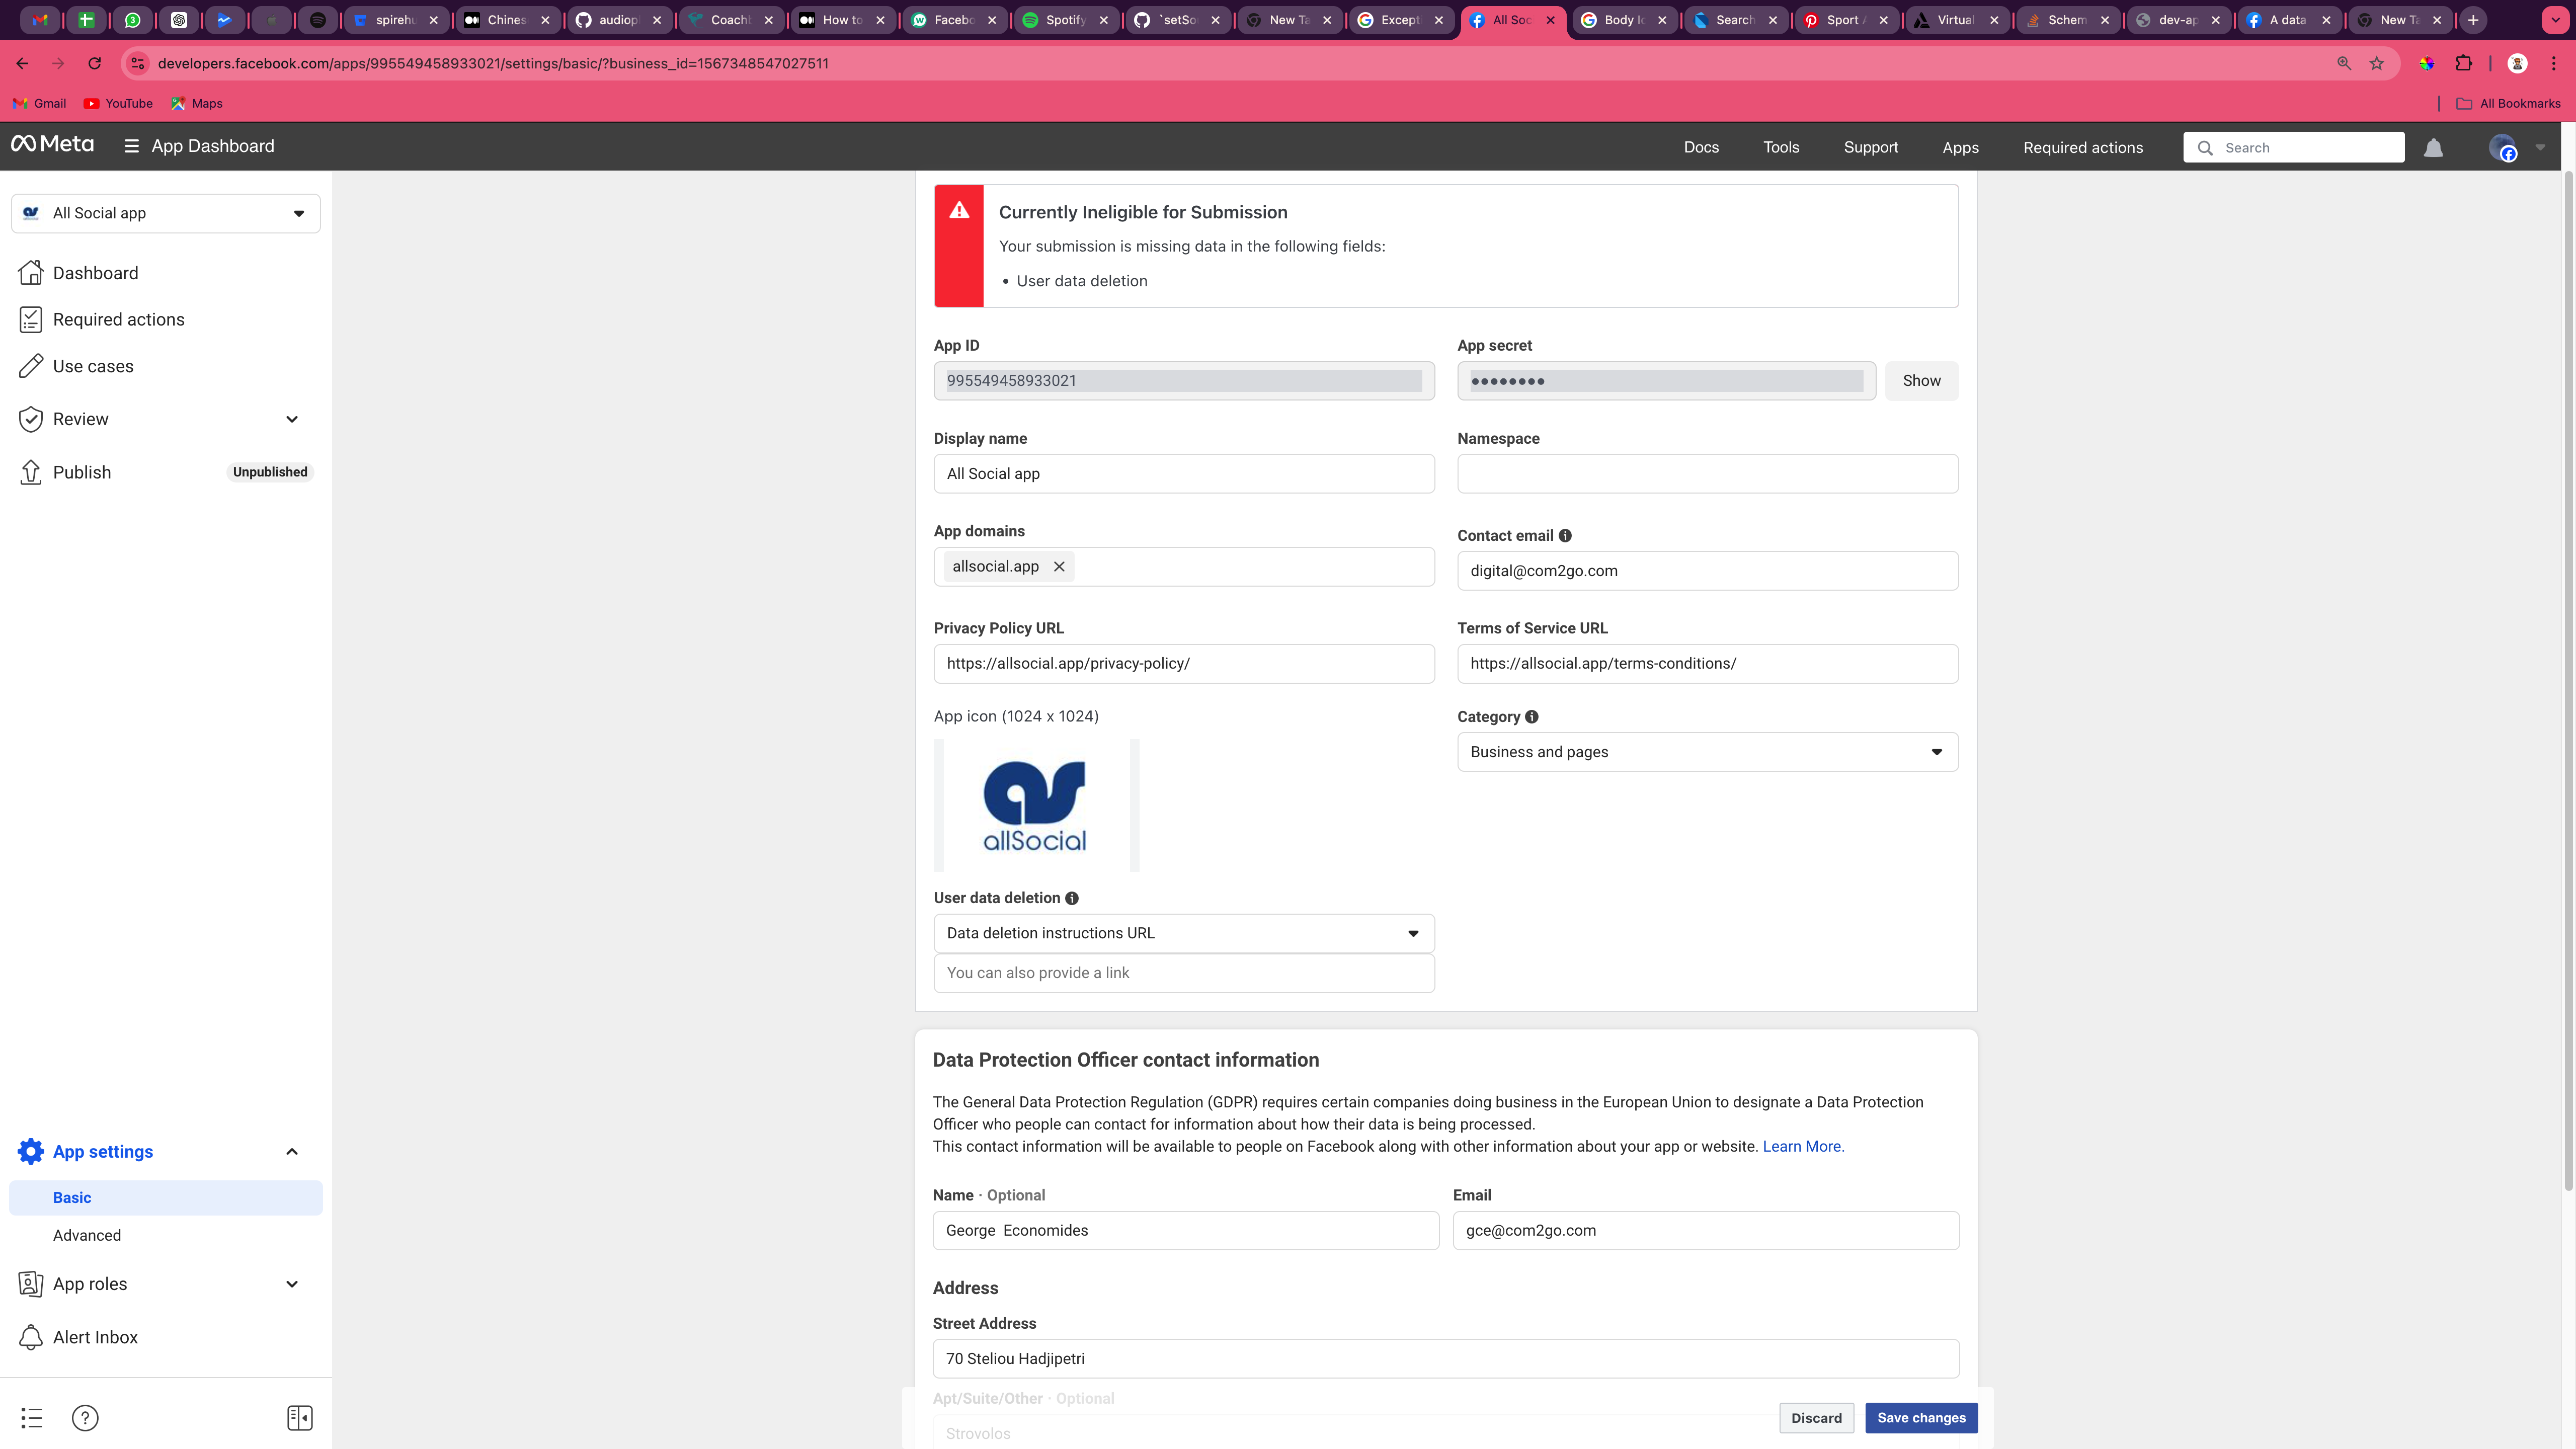The width and height of the screenshot is (2576, 1449).
Task: Open Tools in top navigation
Action: click(x=1781, y=147)
